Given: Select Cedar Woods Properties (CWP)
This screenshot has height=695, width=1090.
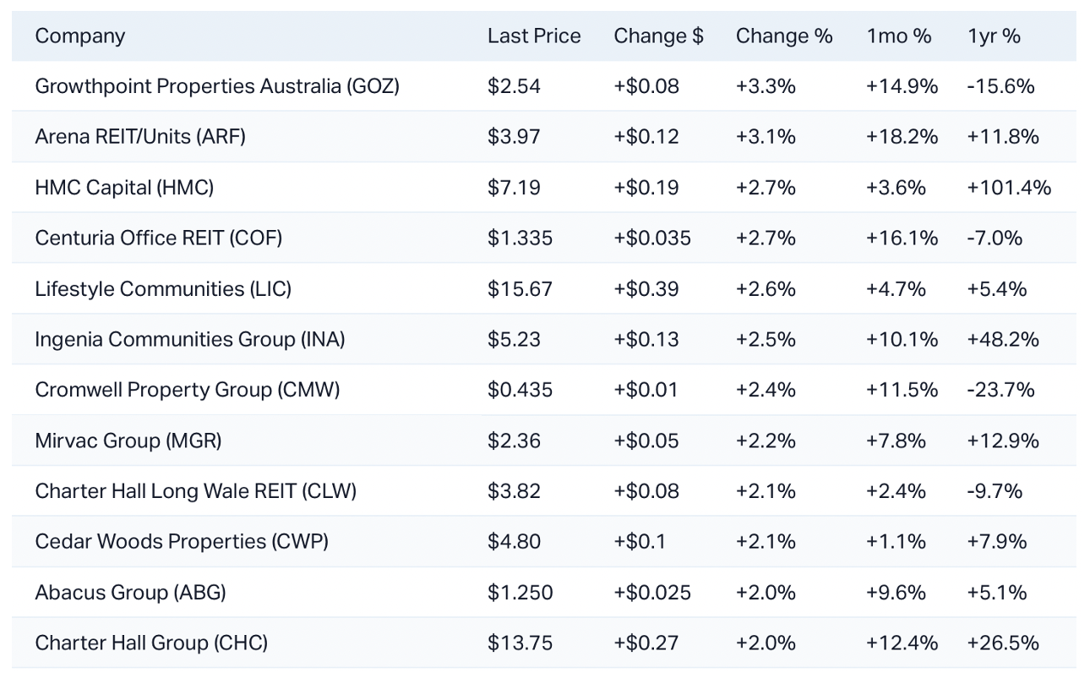Looking at the screenshot, I should pyautogui.click(x=182, y=542).
